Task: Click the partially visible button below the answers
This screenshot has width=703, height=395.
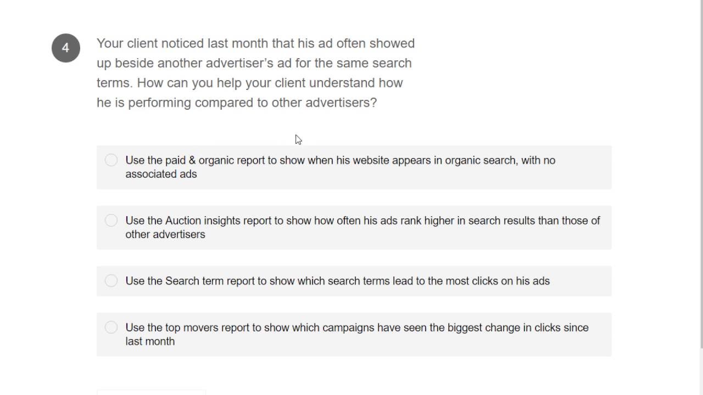Action: pyautogui.click(x=151, y=392)
